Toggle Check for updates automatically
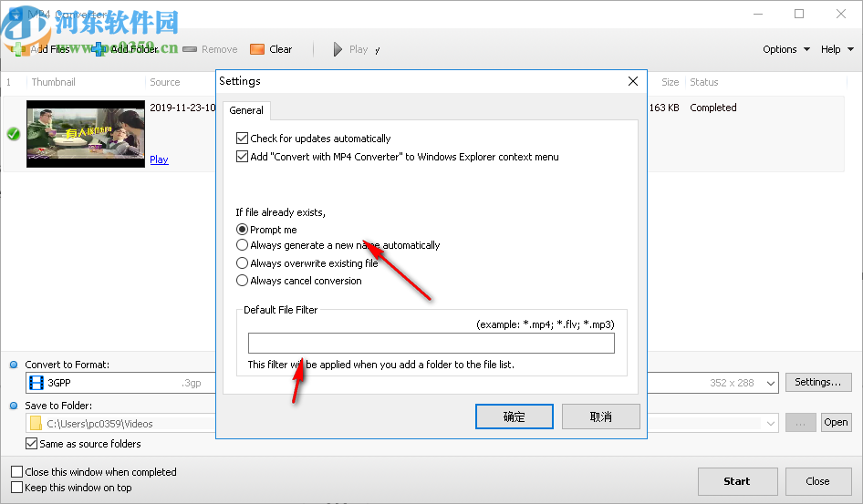Screen dimensions: 863x504 pyautogui.click(x=242, y=138)
